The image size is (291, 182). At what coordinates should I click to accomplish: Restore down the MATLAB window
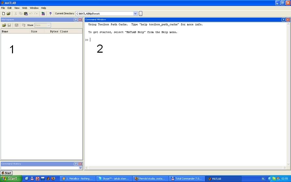tap(283, 3)
